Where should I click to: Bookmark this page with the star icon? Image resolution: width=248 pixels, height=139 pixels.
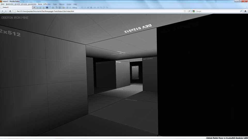pyautogui.click(x=185, y=11)
